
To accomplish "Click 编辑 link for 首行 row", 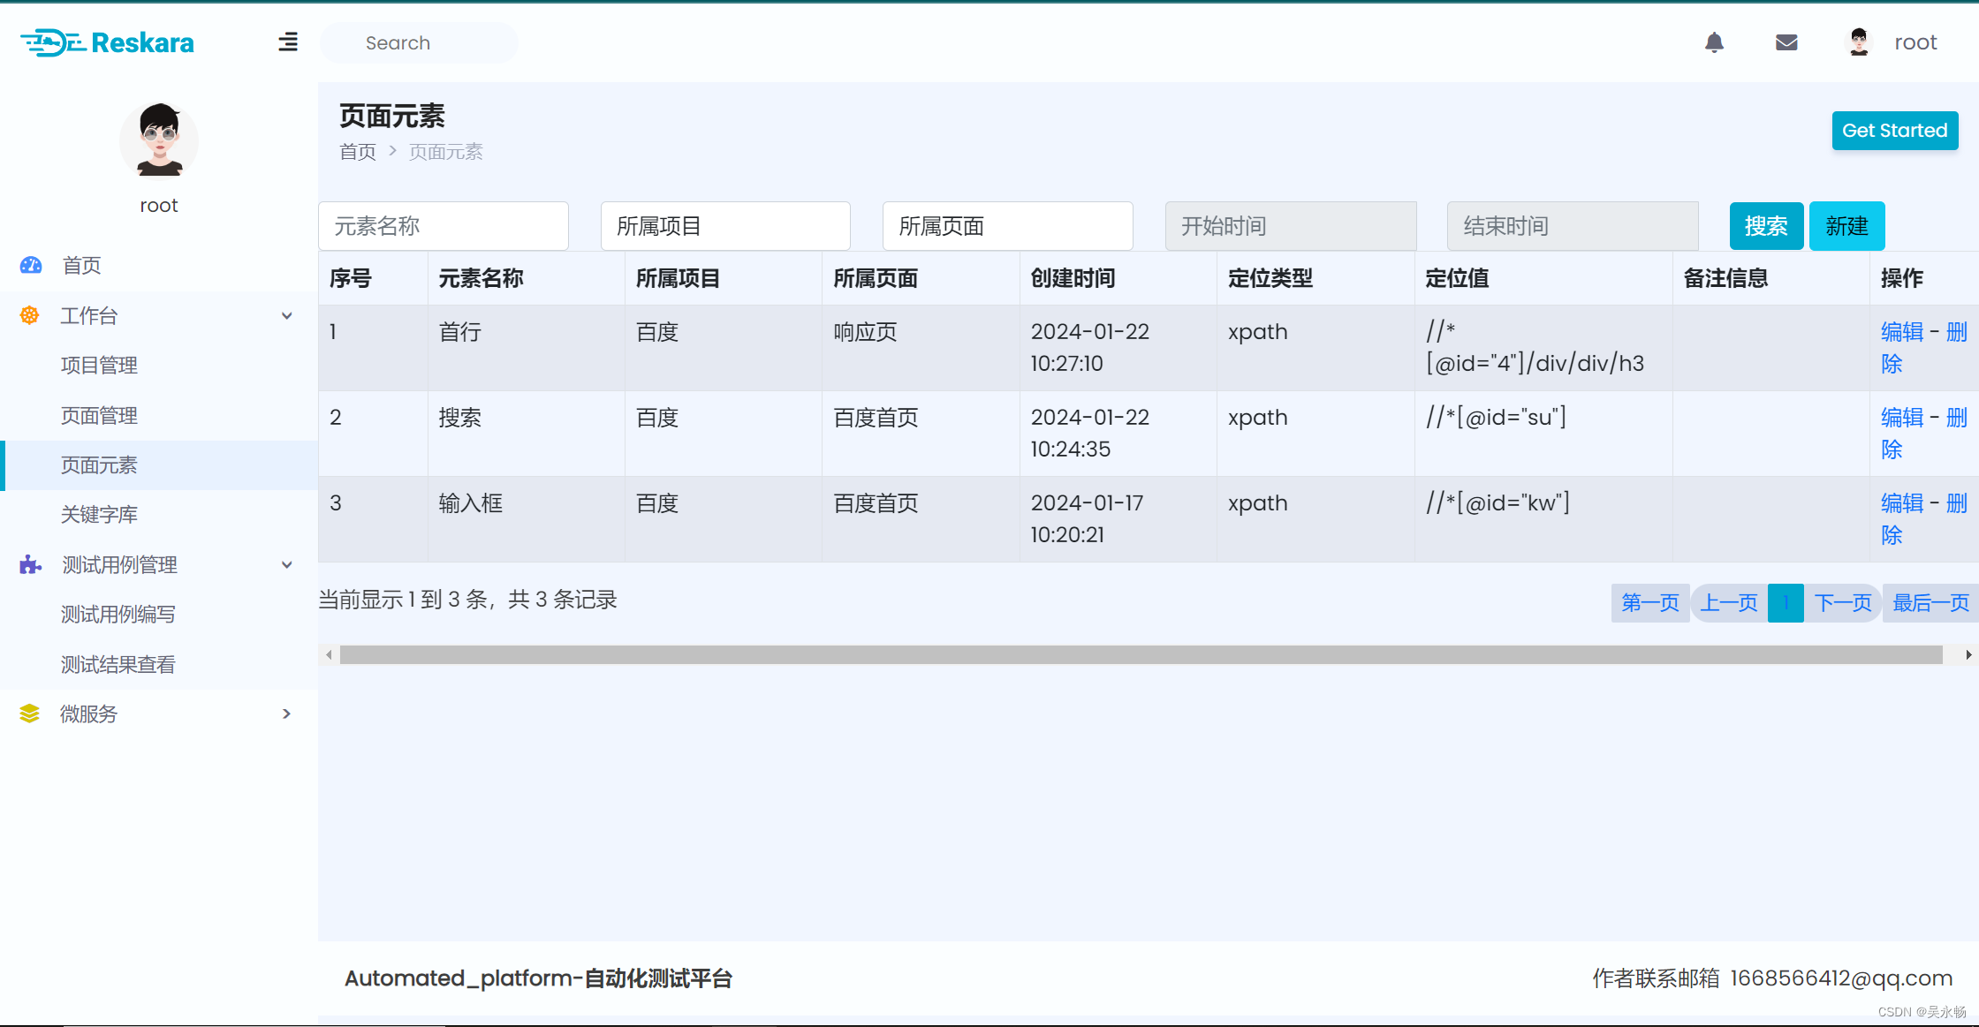I will [x=1901, y=332].
